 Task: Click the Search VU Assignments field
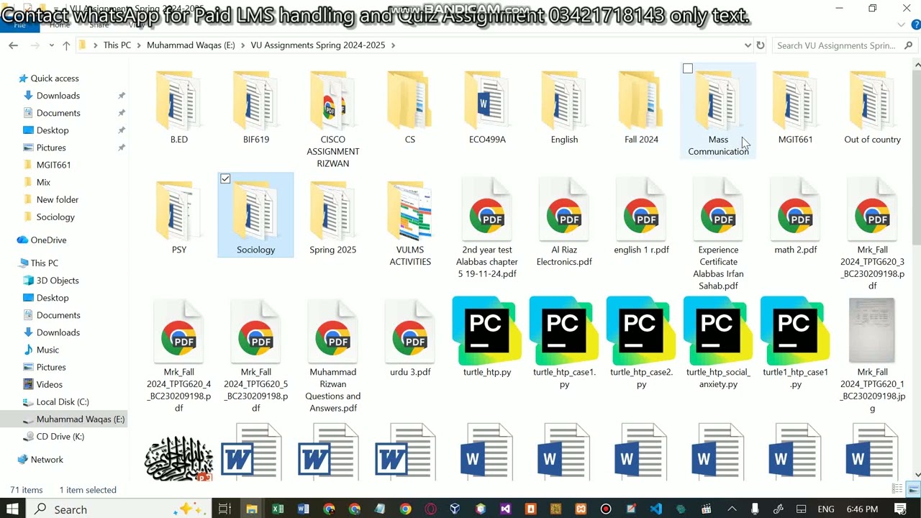coord(844,45)
